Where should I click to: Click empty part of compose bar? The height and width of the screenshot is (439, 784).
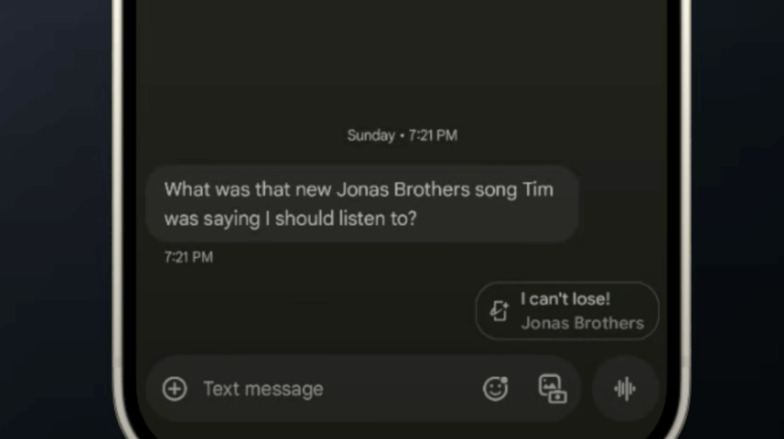click(x=406, y=389)
